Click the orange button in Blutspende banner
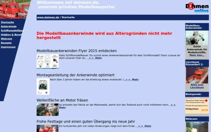The width and height of the screenshot is (211, 132). pos(205,110)
